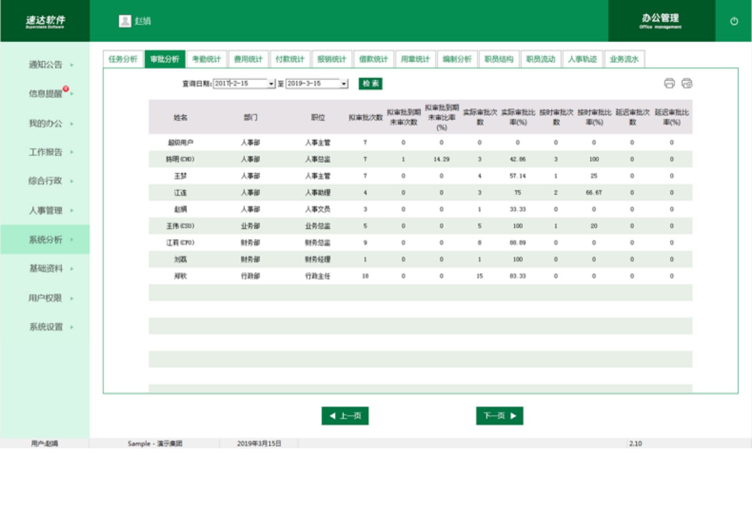The height and width of the screenshot is (528, 752).
Task: Open the 费用统计 tab
Action: tap(248, 59)
